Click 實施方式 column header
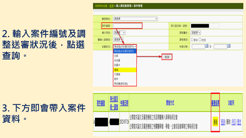The height and width of the screenshot is (138, 246). pyautogui.click(x=170, y=103)
